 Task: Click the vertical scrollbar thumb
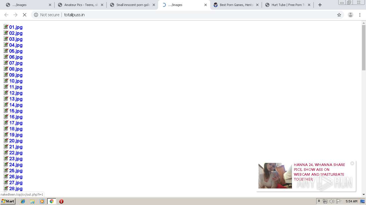tap(364, 47)
